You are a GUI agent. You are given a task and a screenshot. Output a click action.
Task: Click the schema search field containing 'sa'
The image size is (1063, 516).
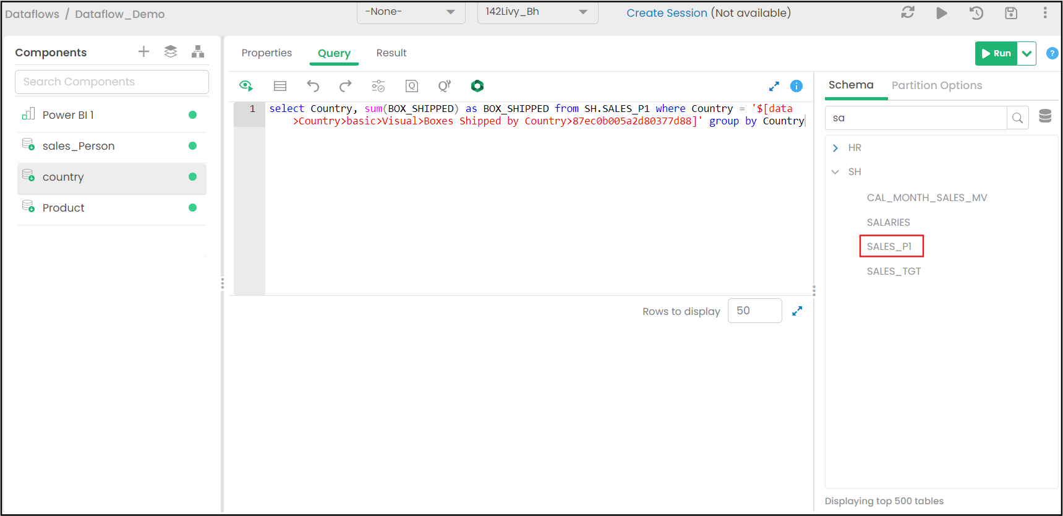[916, 118]
